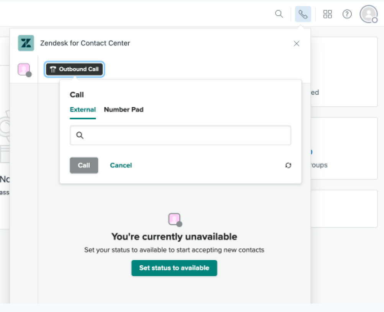Click the agent status icon in the left sidebar
Viewport: 384px width, 312px height.
point(24,70)
